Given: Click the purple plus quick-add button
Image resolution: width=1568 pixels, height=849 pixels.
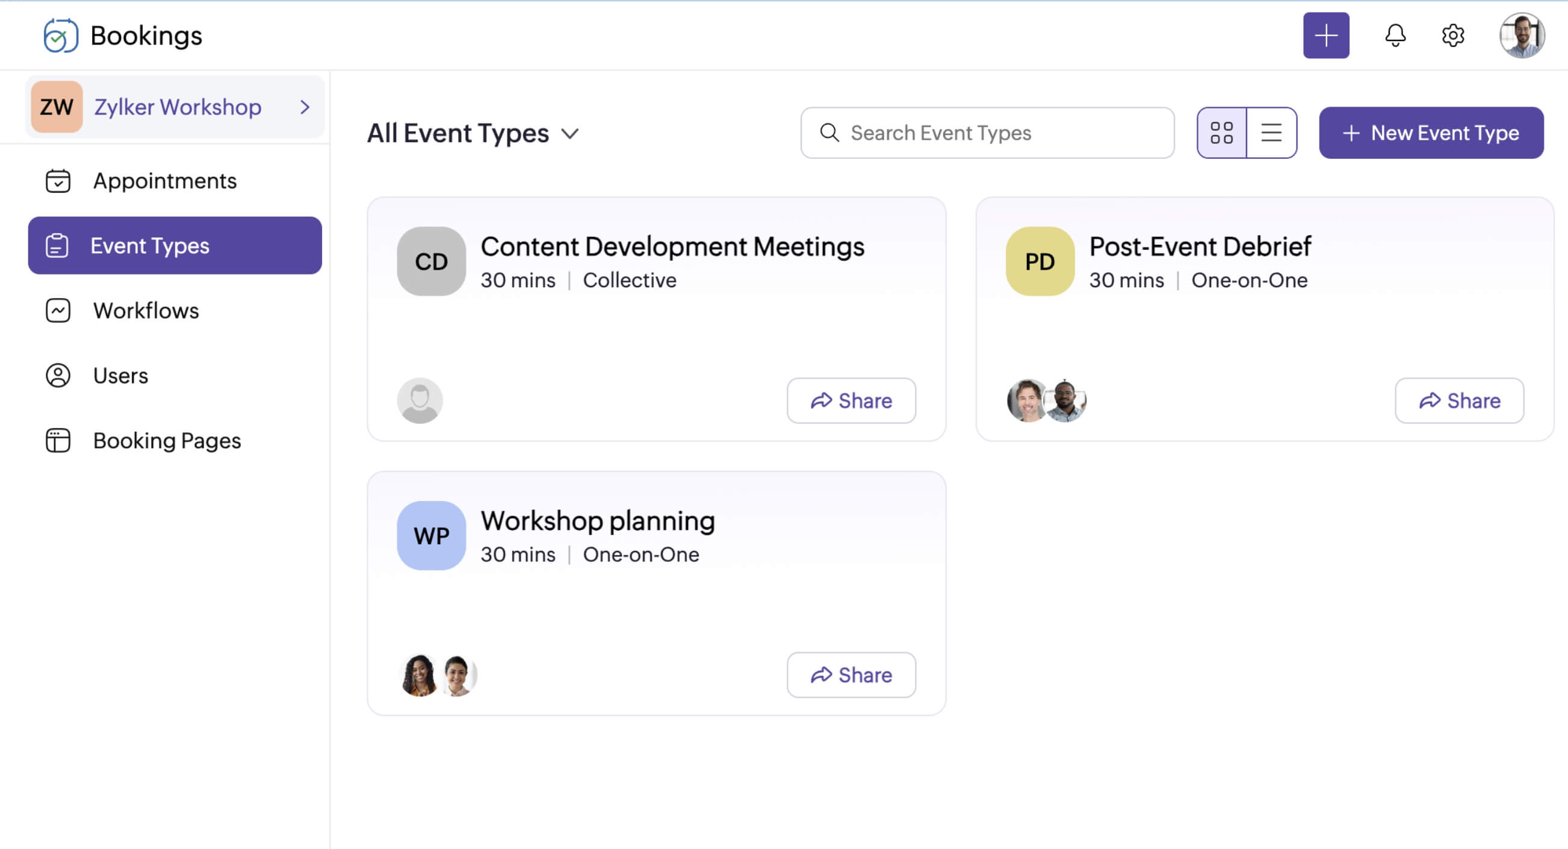Looking at the screenshot, I should click(1326, 36).
